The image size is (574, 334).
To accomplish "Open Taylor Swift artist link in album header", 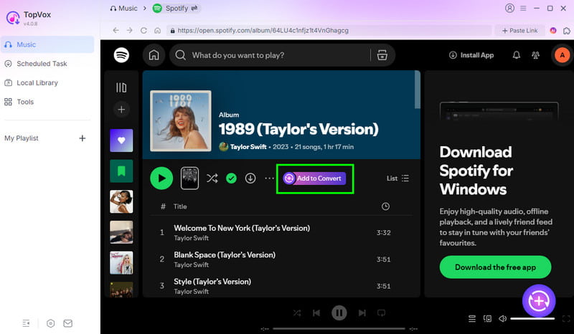I will tap(248, 147).
